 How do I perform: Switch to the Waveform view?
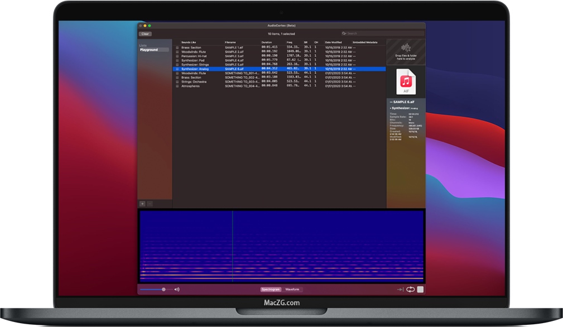point(292,289)
